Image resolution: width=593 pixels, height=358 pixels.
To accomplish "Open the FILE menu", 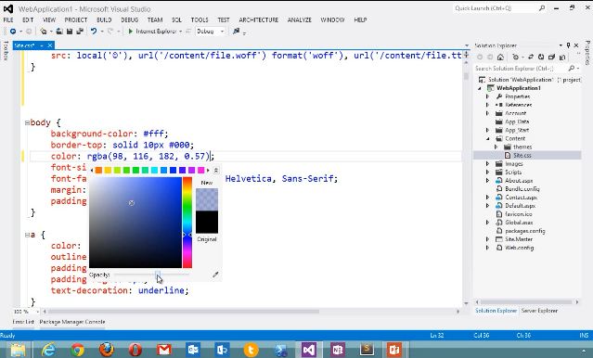I will point(8,20).
